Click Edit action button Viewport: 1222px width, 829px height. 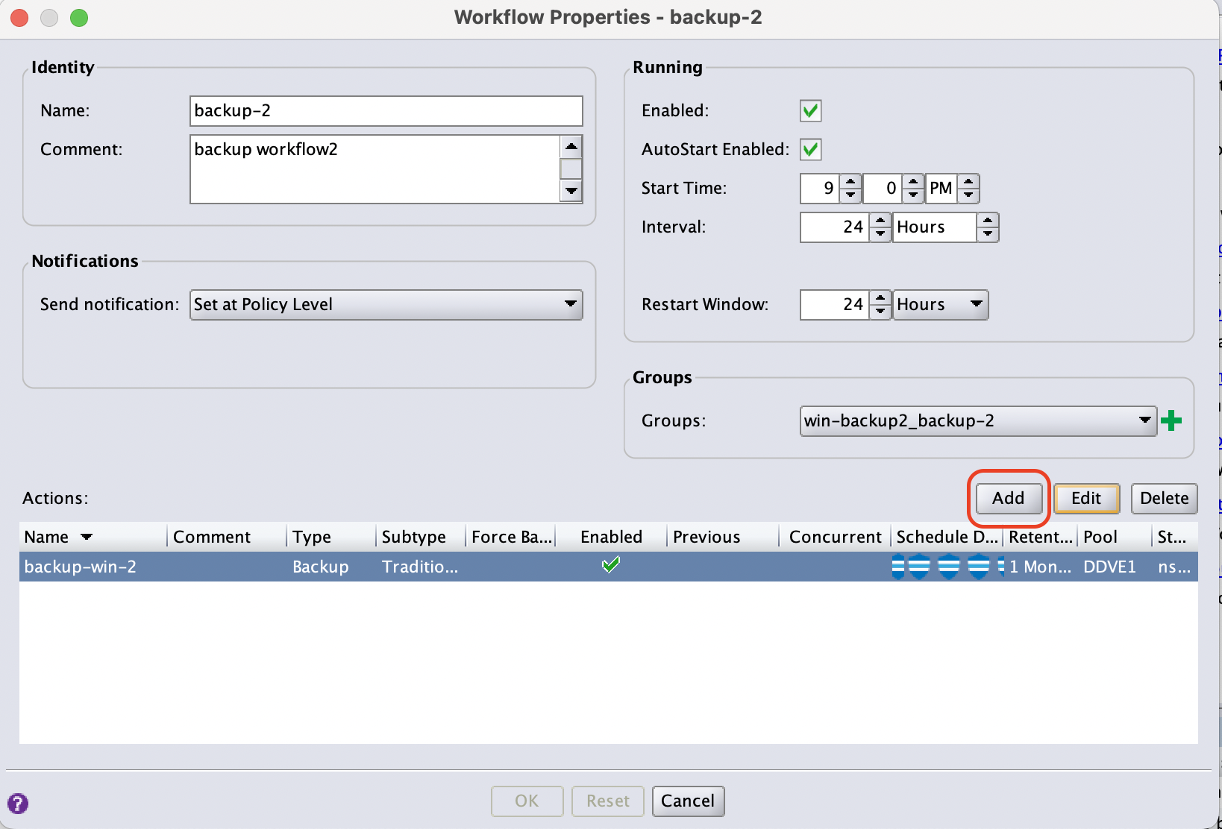click(x=1086, y=498)
